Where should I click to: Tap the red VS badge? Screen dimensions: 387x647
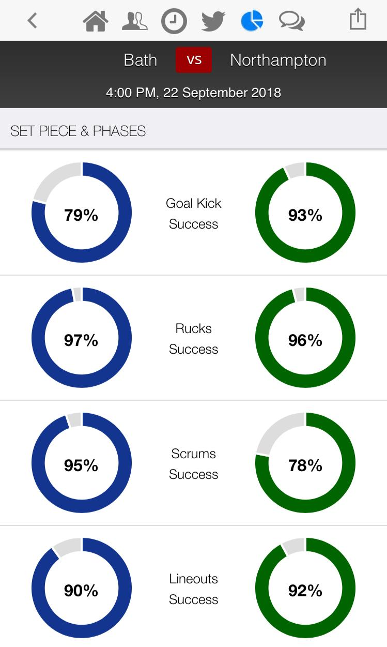(194, 60)
